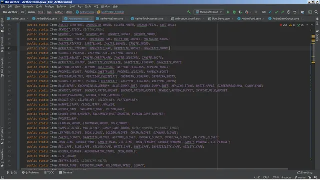The height and width of the screenshot is (180, 320).
Task: Open the Analyze menu
Action: pos(49,6)
